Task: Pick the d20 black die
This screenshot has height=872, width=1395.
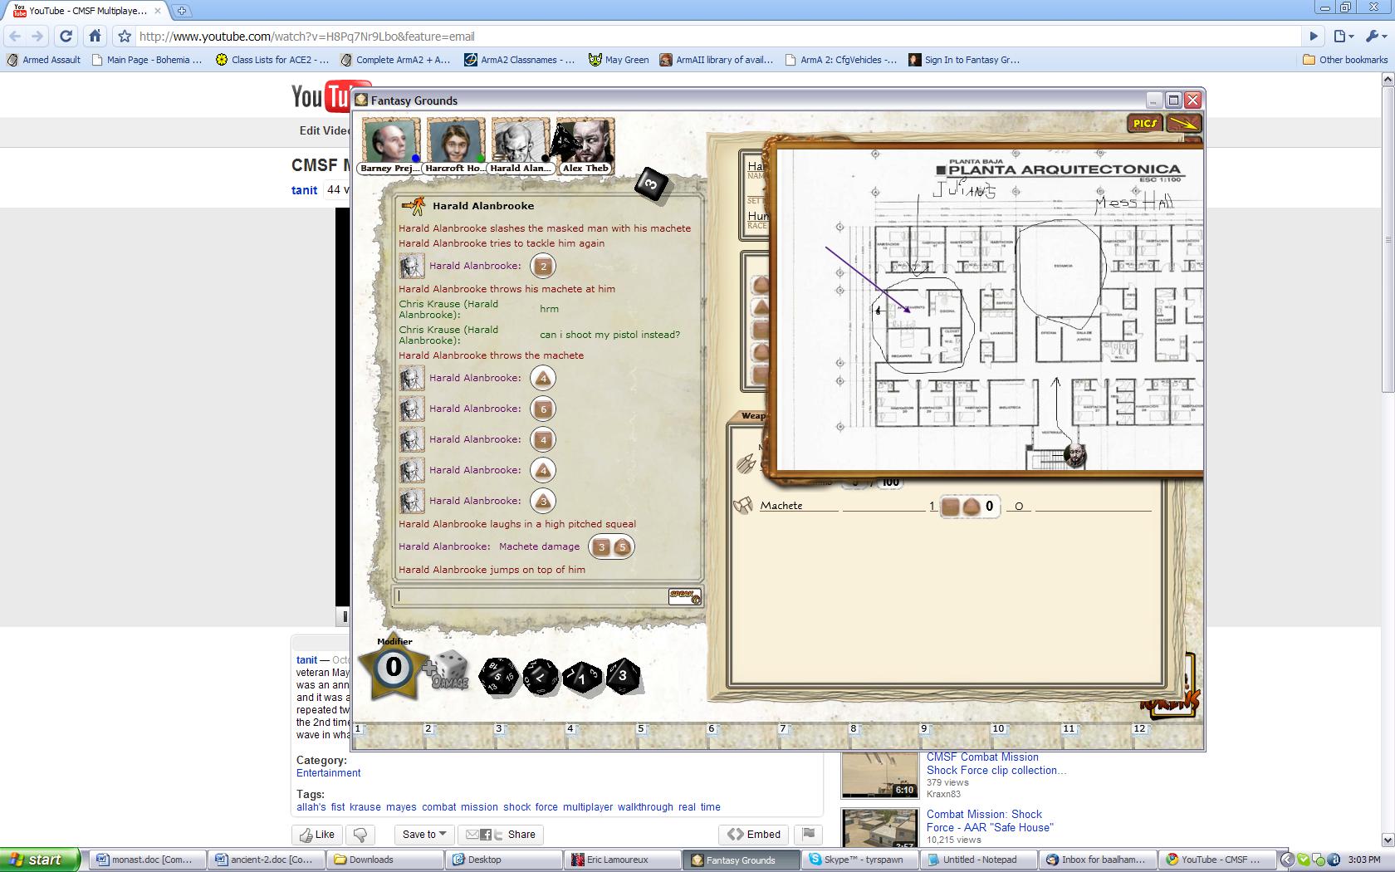Action: click(497, 676)
